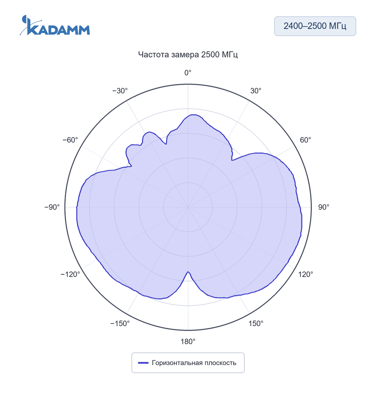Viewport: 376px width, 412px height.
Task: Click the center of the polar plot
Action: 188,207
